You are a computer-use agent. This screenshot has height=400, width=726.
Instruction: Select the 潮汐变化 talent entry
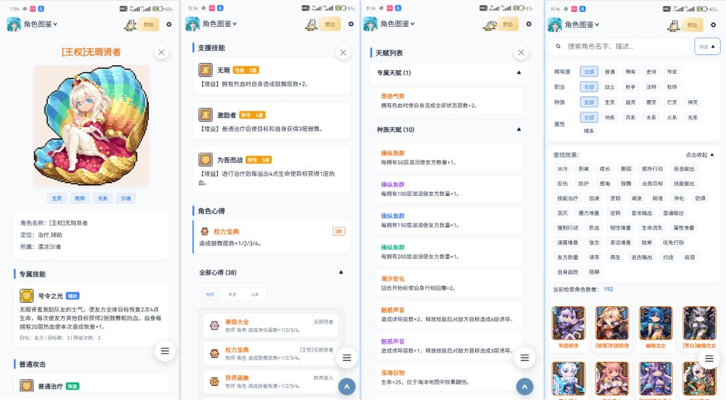(449, 283)
